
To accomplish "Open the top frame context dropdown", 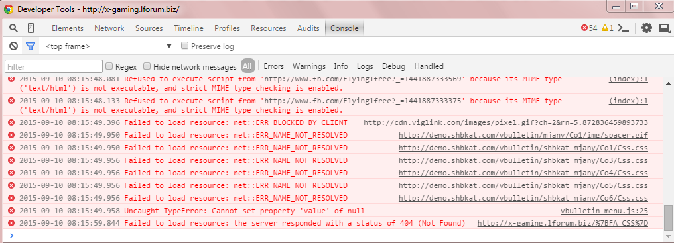I will [108, 46].
